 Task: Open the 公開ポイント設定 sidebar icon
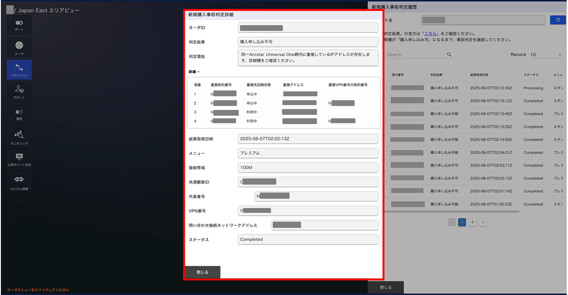(x=19, y=159)
